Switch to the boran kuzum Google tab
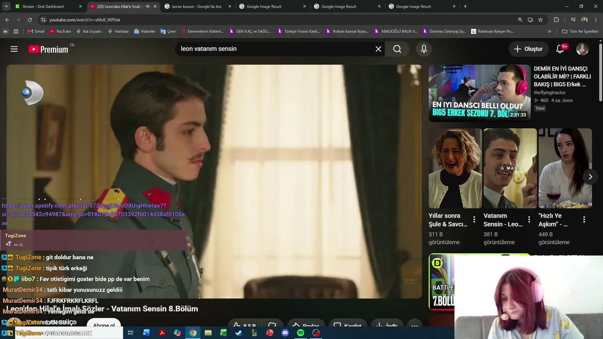603x339 pixels. (x=197, y=7)
